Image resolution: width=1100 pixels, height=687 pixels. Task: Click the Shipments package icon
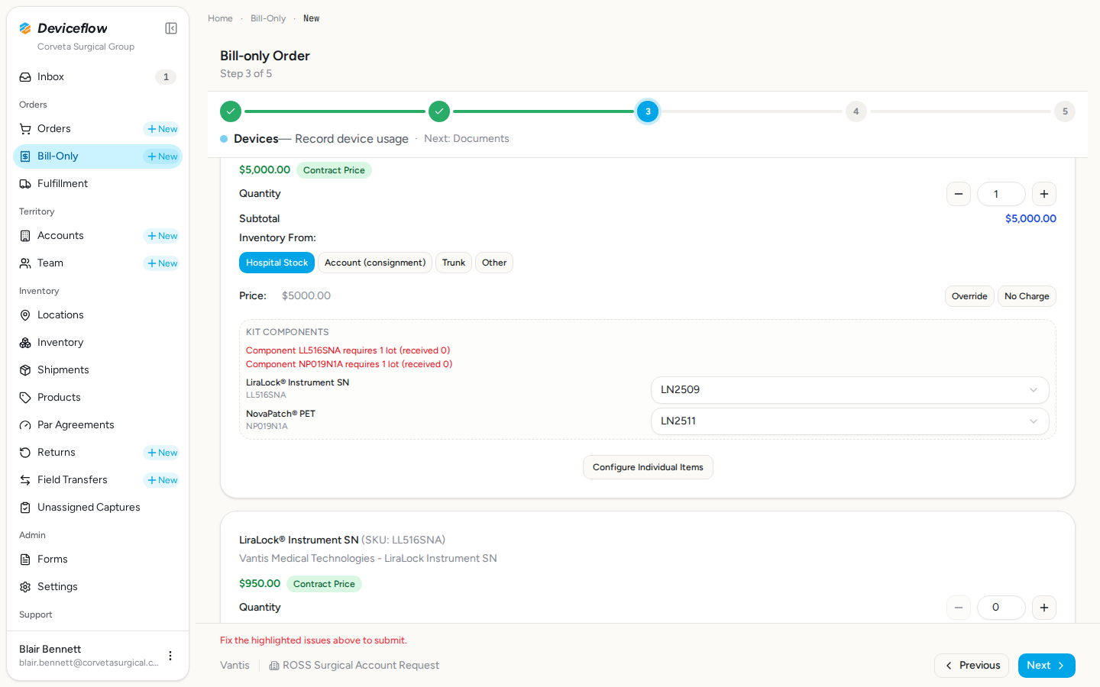[x=25, y=370]
